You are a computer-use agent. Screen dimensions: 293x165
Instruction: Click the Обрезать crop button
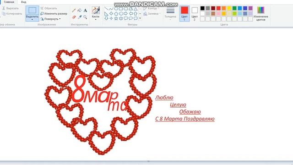49,8
